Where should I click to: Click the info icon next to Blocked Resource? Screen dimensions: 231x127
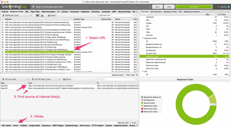point(161,47)
